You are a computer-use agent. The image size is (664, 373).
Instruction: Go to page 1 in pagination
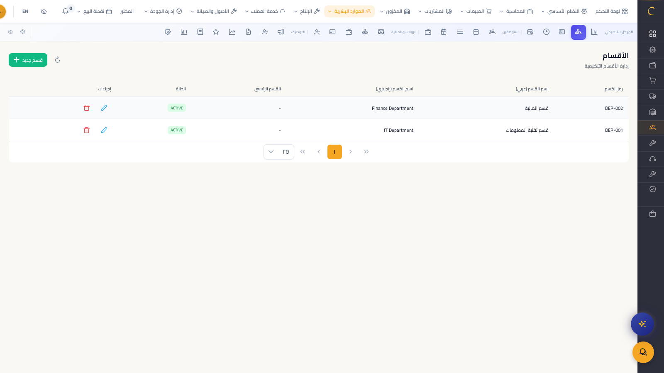coord(334,152)
